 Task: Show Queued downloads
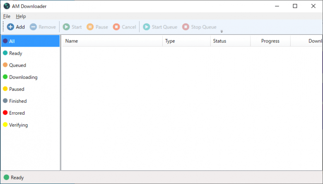31,65
